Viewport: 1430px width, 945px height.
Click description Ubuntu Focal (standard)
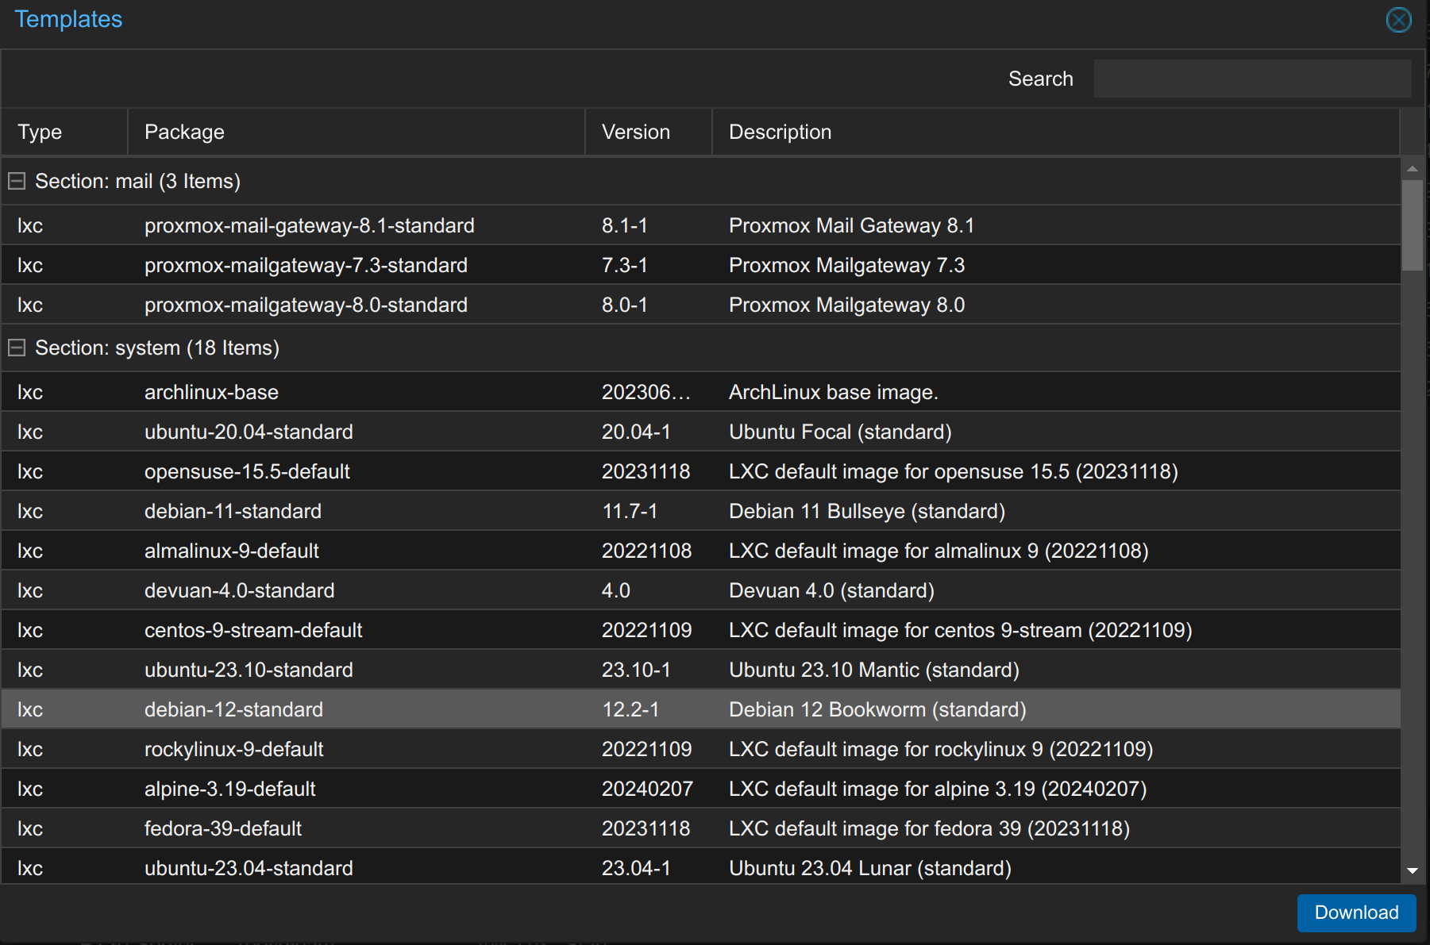[840, 432]
